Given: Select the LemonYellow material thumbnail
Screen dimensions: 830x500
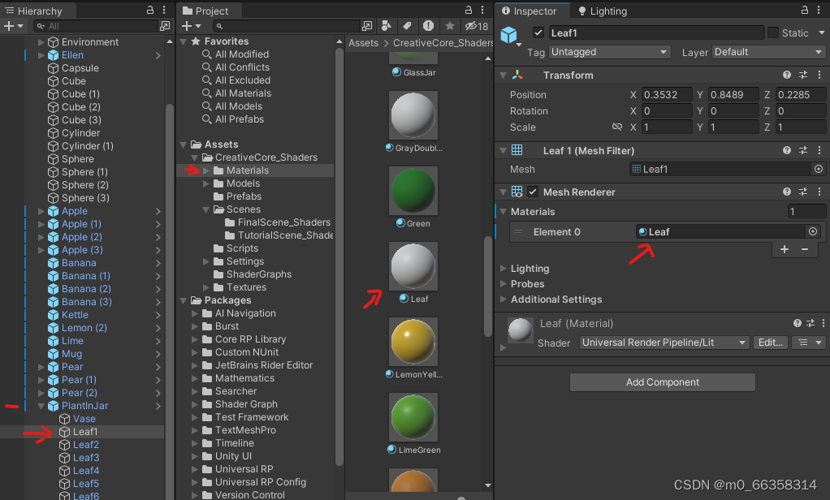Looking at the screenshot, I should tap(413, 342).
